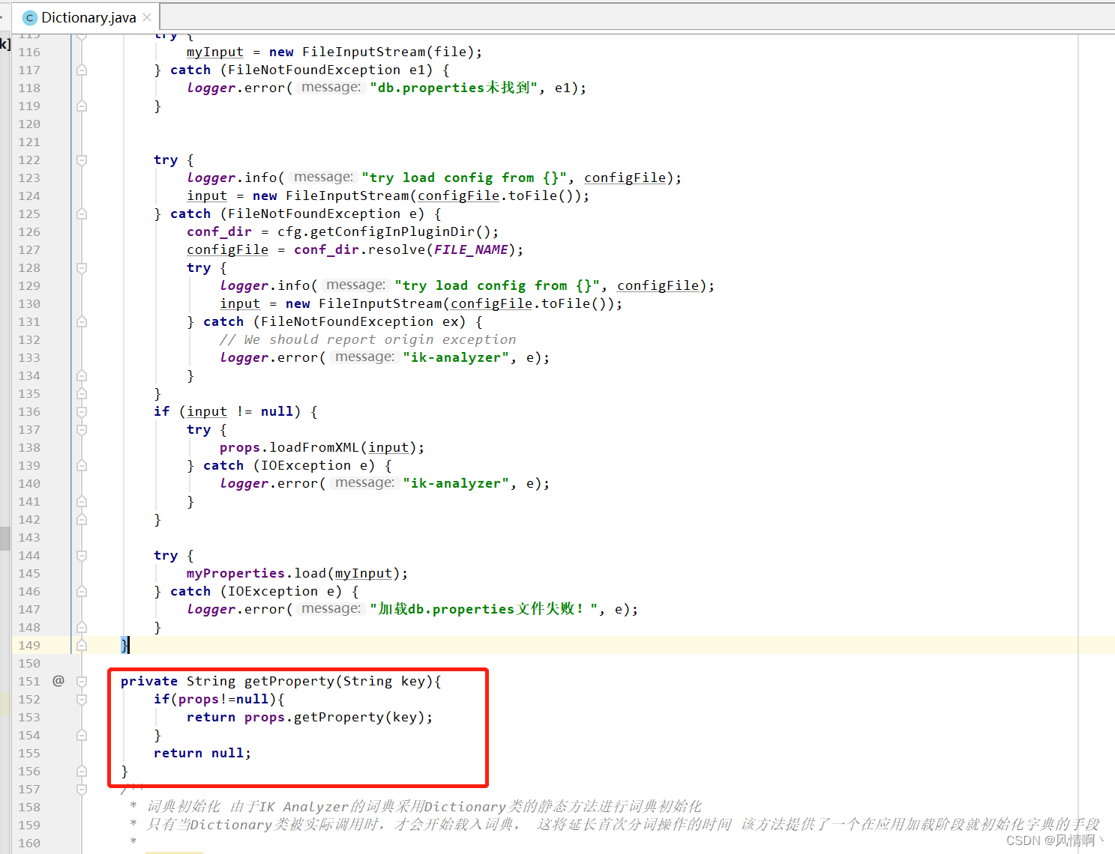
Task: Select the Dictionary.java editor tab
Action: tap(88, 17)
